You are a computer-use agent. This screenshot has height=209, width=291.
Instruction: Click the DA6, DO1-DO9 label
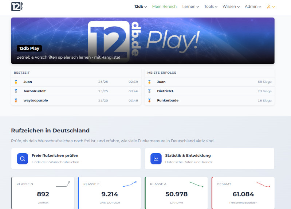click(110, 202)
